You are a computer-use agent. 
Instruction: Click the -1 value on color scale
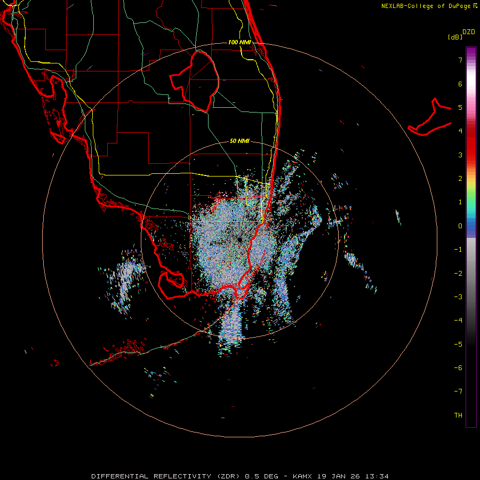point(458,250)
